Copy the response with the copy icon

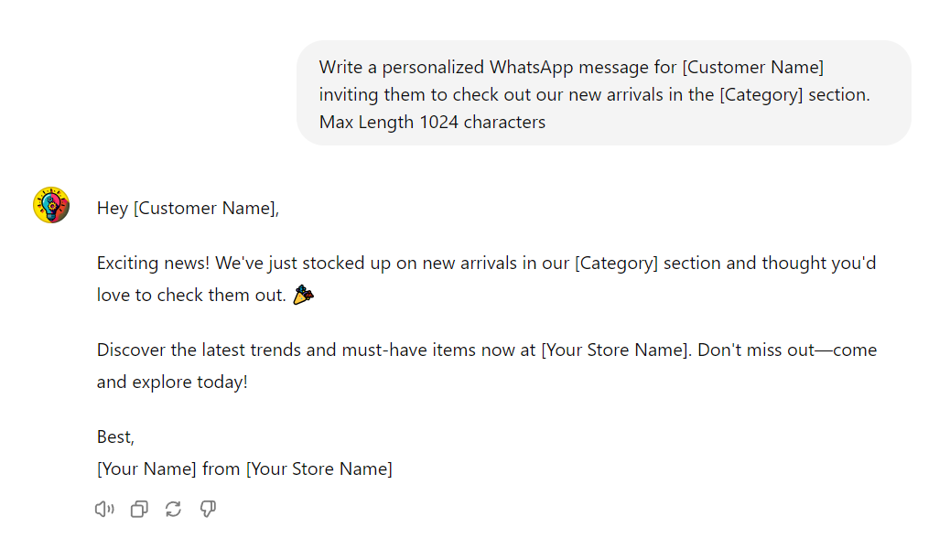[139, 510]
